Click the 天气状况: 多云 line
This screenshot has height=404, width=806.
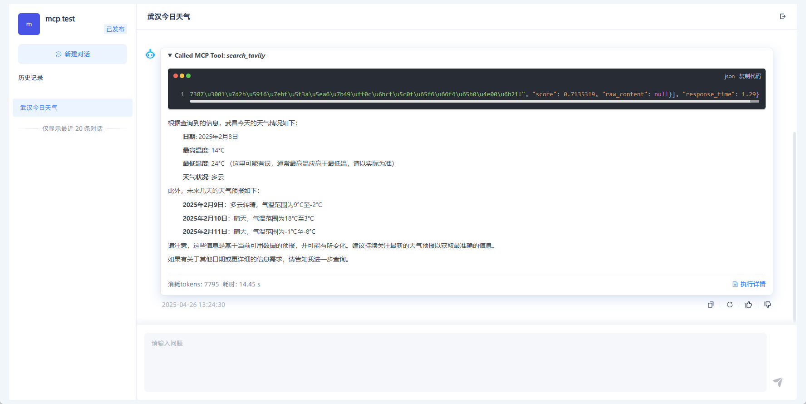[x=203, y=177]
